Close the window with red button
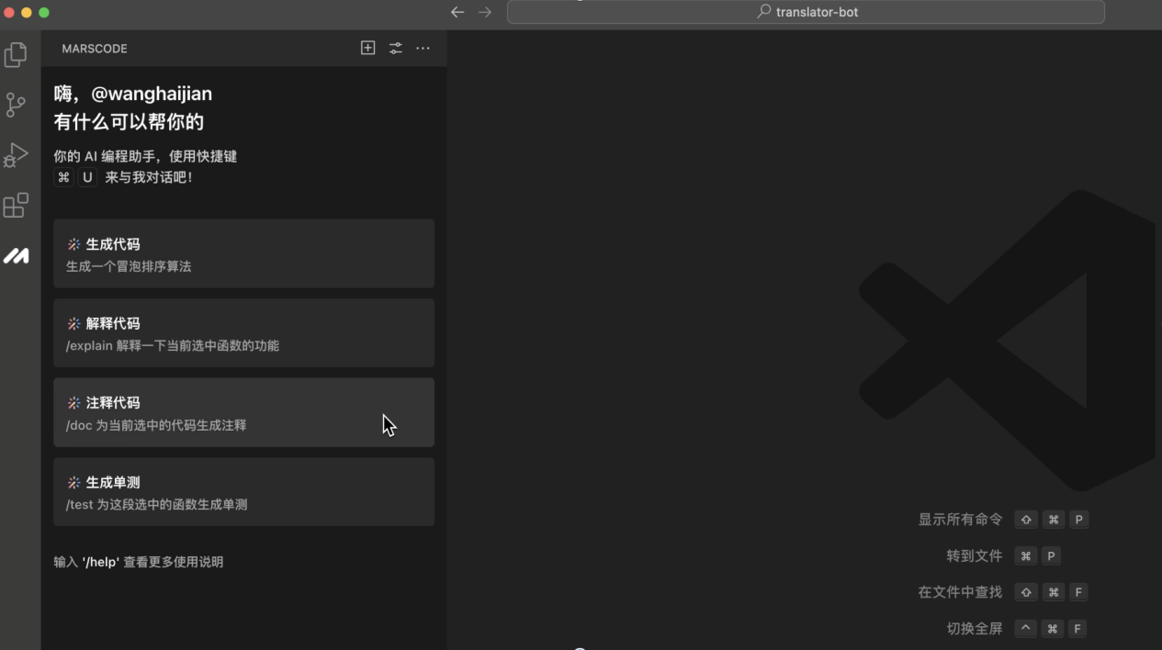This screenshot has height=650, width=1162. point(9,12)
